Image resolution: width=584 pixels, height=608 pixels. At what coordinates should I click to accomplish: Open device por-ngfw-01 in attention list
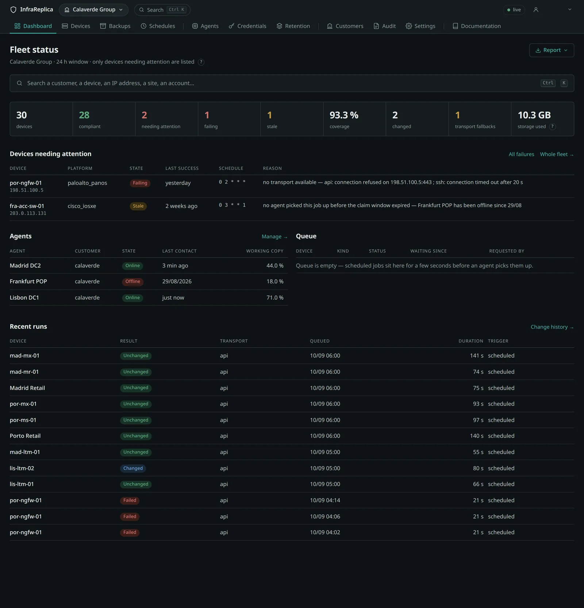point(26,183)
